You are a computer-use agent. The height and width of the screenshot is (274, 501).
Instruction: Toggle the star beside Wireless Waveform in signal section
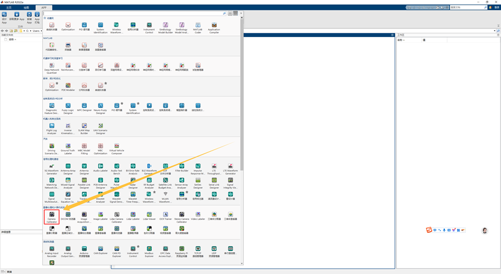(155, 192)
